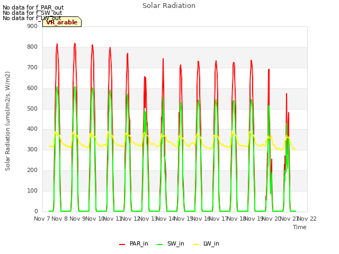
Task: Click the 500 y-axis tick label
Action: [32, 108]
